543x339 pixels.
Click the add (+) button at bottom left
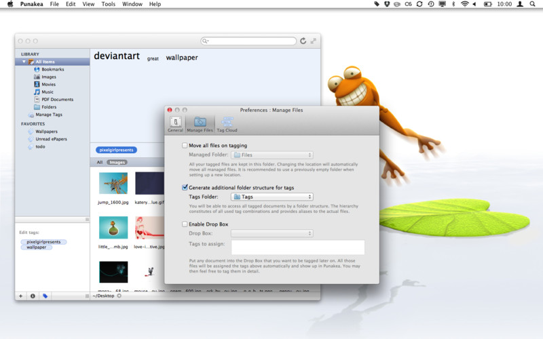coord(20,296)
